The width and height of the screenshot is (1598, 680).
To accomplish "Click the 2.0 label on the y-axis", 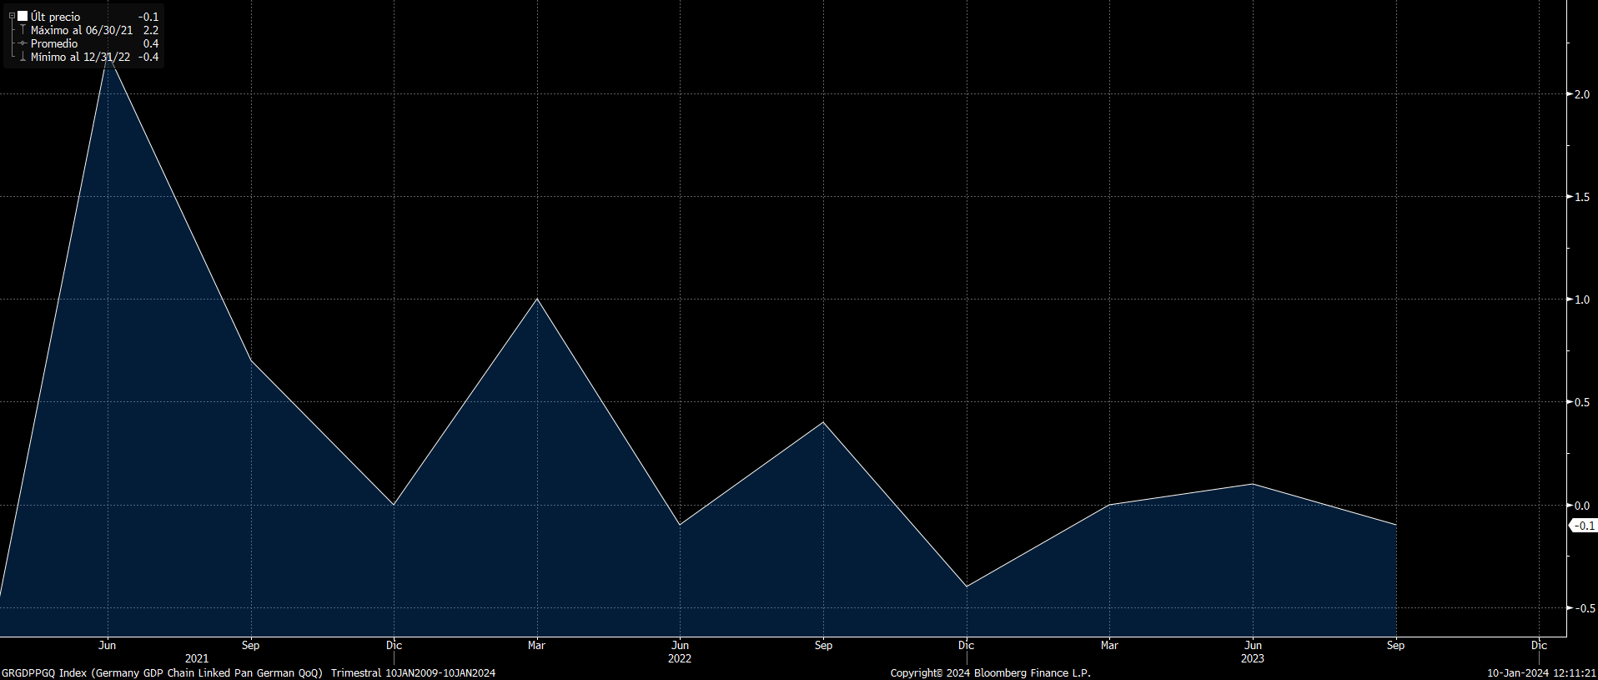I will point(1581,94).
